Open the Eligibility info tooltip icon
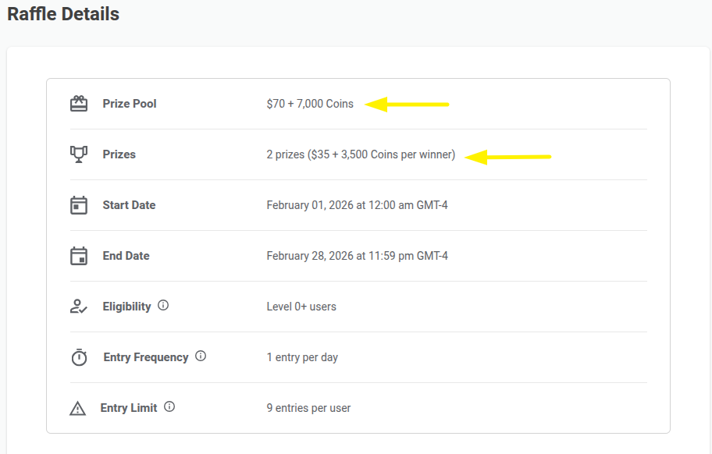The image size is (712, 454). tap(163, 306)
